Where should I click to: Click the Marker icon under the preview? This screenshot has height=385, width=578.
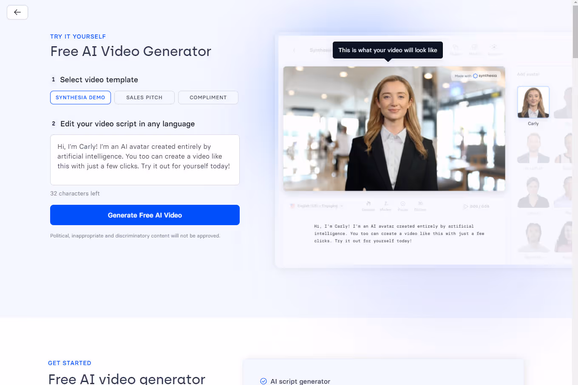click(x=385, y=206)
